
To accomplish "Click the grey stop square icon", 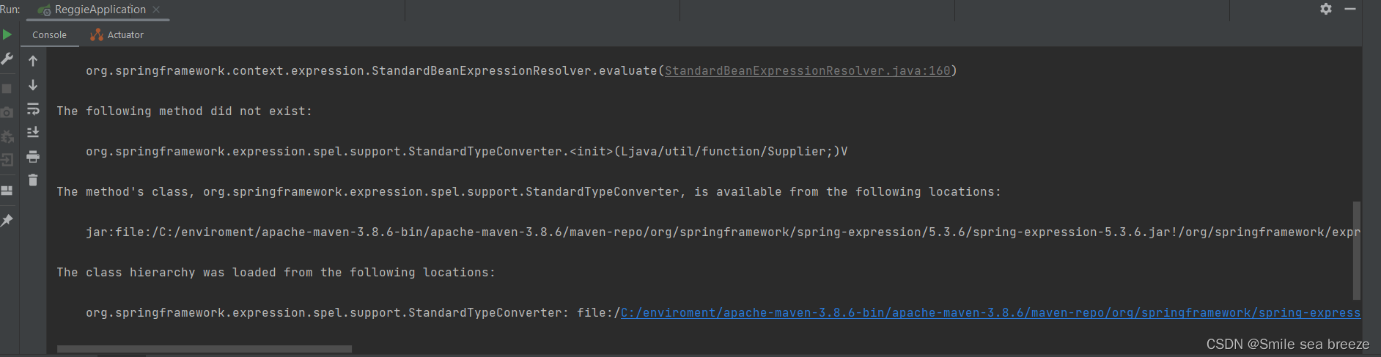I will (x=7, y=89).
